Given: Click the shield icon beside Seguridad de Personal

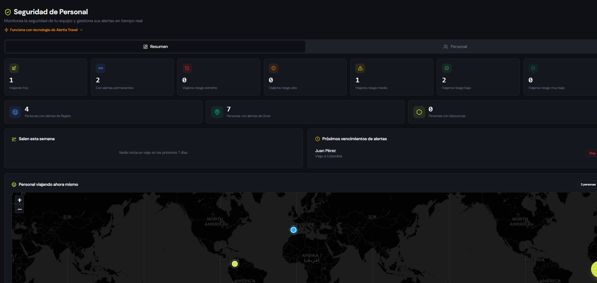Looking at the screenshot, I should [8, 12].
